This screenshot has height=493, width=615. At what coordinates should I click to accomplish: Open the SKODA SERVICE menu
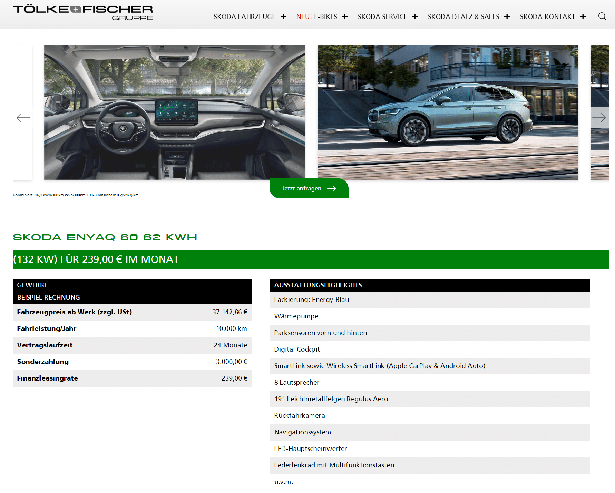[382, 17]
